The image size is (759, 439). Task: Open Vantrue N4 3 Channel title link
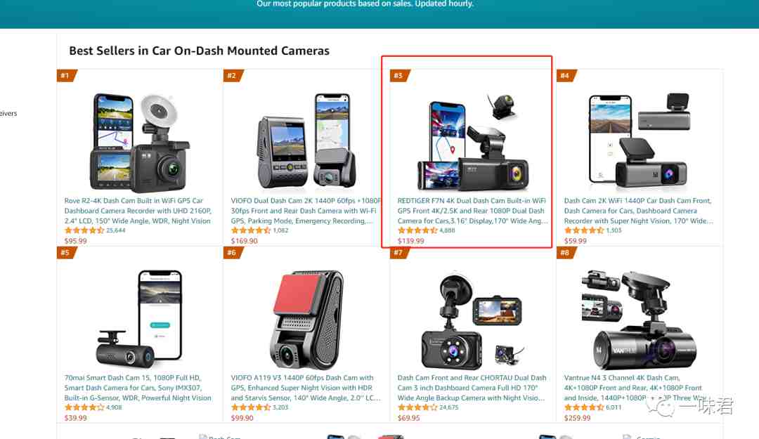(x=633, y=388)
